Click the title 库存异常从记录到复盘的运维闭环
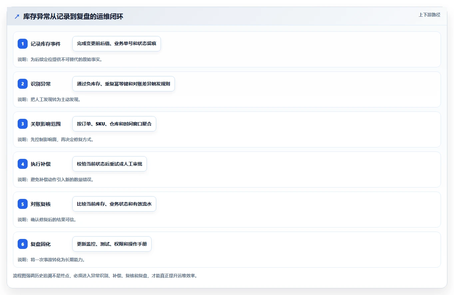 point(73,16)
